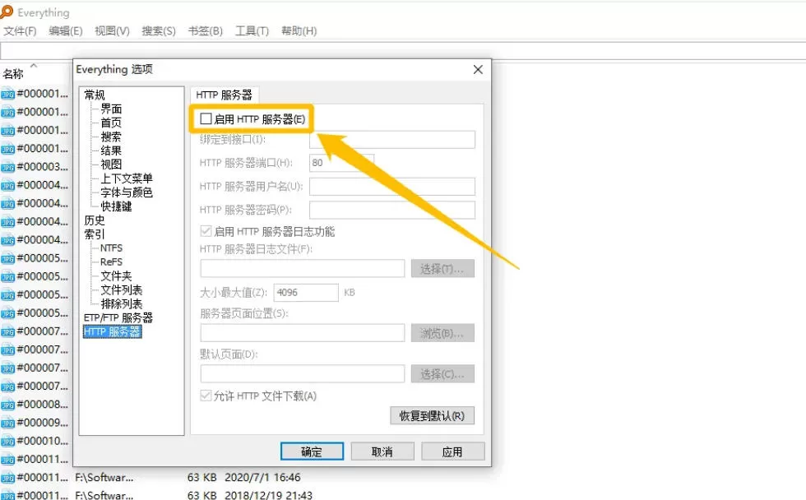Screen dimensions: 806x500
Task: Select 搜索 in options tree
Action: click(111, 137)
